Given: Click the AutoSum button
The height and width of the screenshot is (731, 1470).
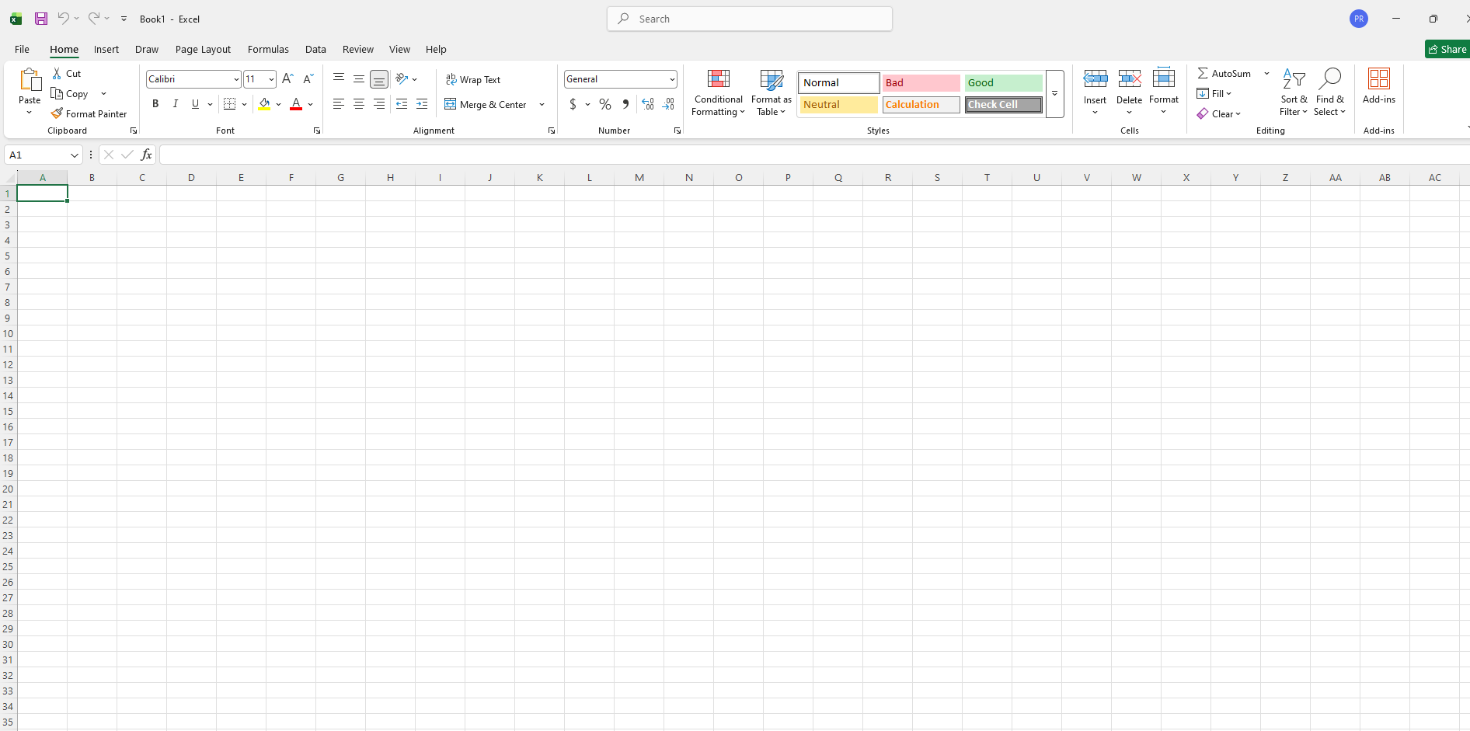Looking at the screenshot, I should click(x=1224, y=73).
